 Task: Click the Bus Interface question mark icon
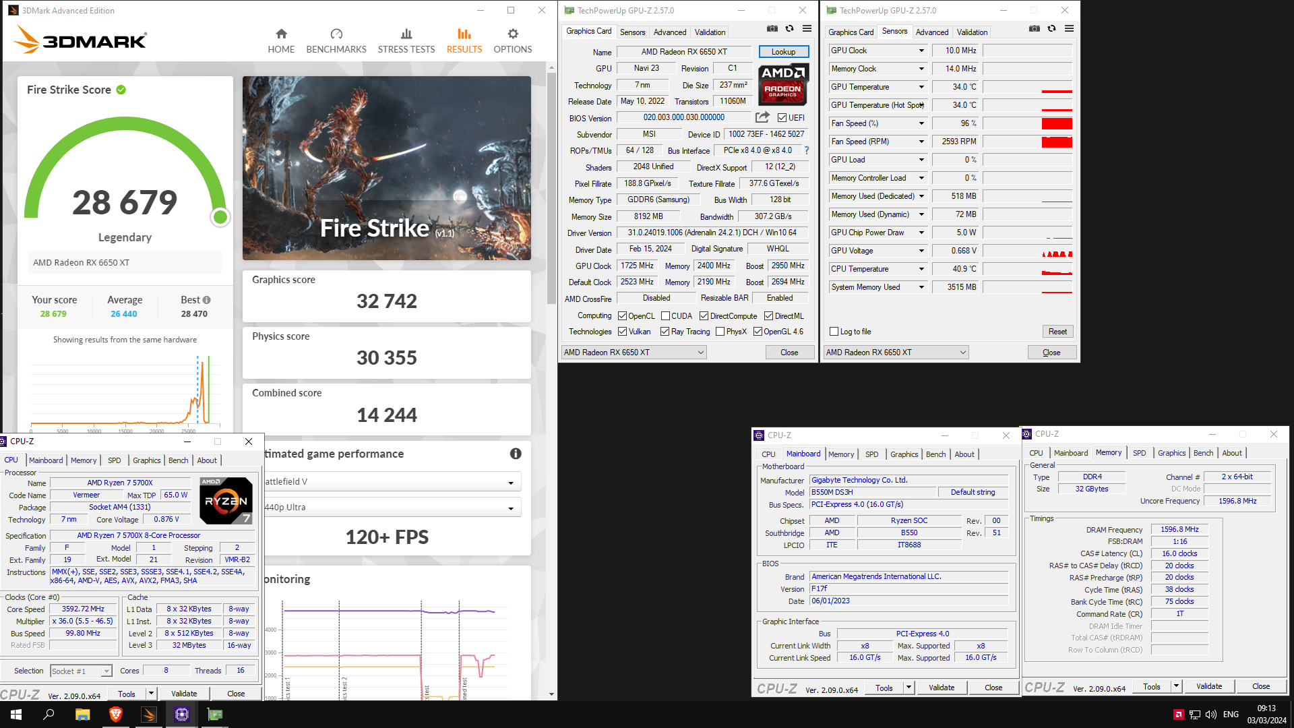tap(806, 150)
